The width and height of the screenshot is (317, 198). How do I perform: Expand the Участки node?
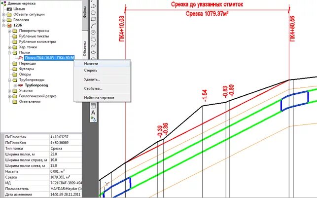[9, 91]
